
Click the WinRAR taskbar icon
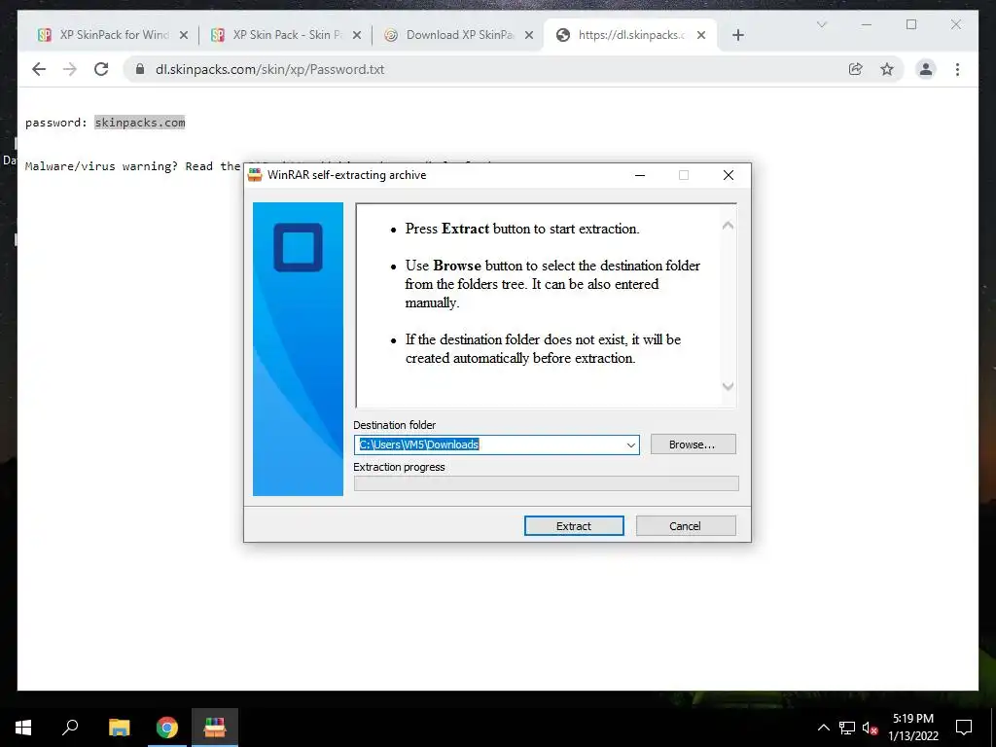pyautogui.click(x=215, y=728)
